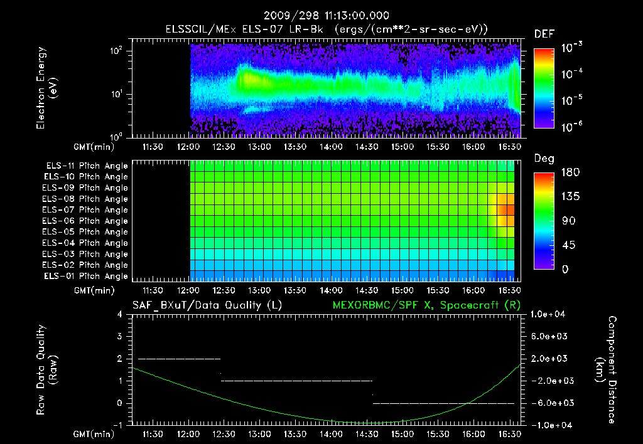Click the 3 tick on data quality axis
The height and width of the screenshot is (444, 643).
(120, 336)
